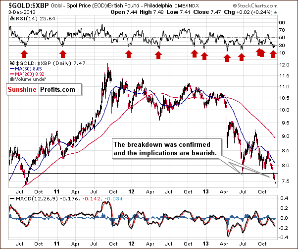Click the blue line swatch before MA(50)
The height and width of the screenshot is (249, 298).
pyautogui.click(x=12, y=69)
